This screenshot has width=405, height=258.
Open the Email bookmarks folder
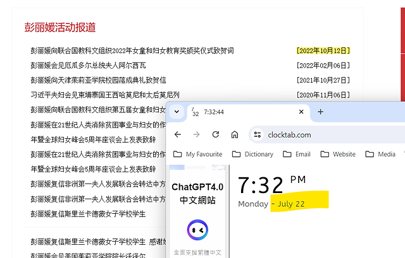pos(297,155)
